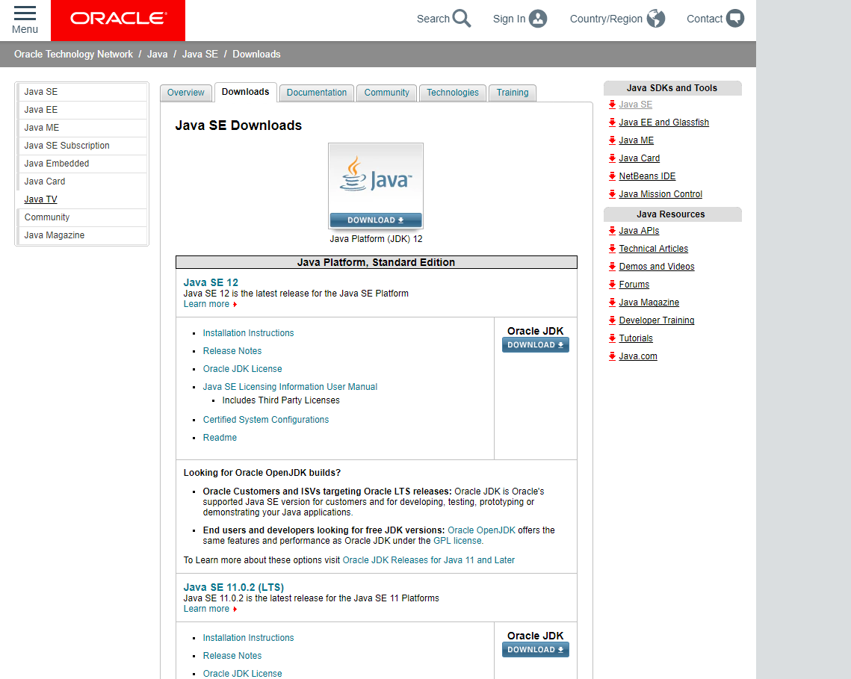Select Java SE in left navigation
This screenshot has height=679, width=851.
[83, 93]
